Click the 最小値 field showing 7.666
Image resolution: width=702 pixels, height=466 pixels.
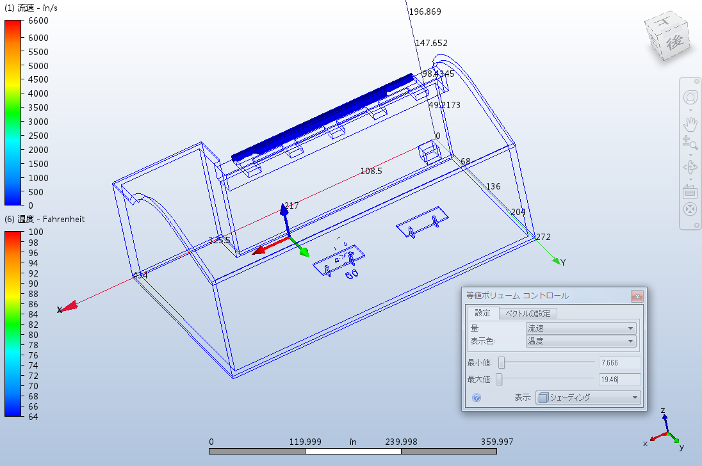[x=619, y=363]
